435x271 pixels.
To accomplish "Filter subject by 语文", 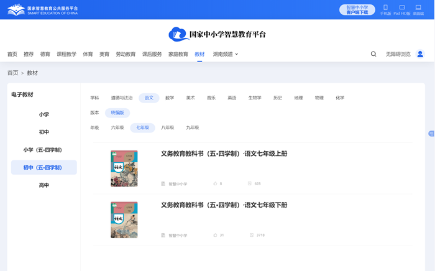I will (149, 98).
